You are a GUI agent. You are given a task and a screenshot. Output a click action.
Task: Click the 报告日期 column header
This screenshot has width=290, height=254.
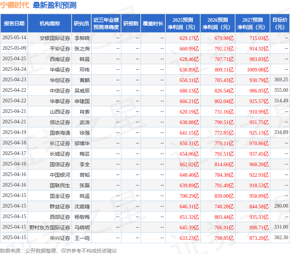tap(14, 24)
